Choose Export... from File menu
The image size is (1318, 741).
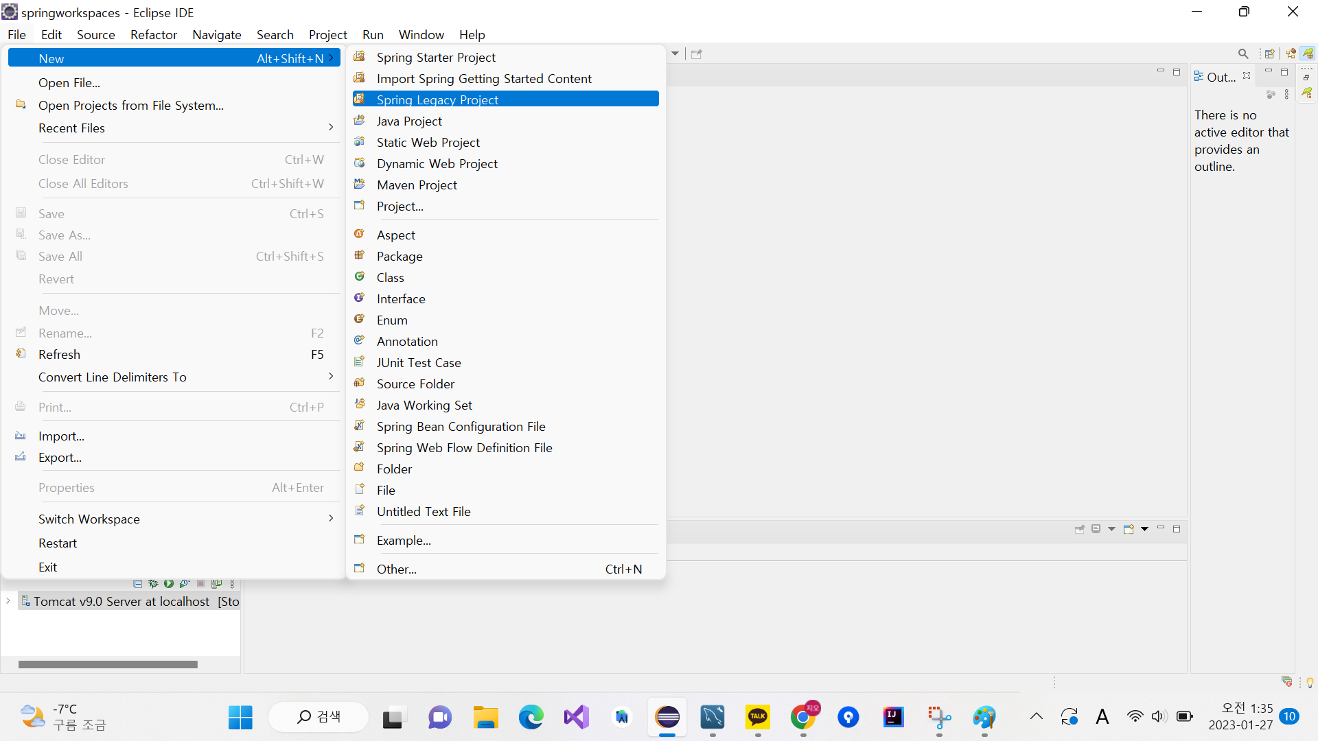click(174, 457)
